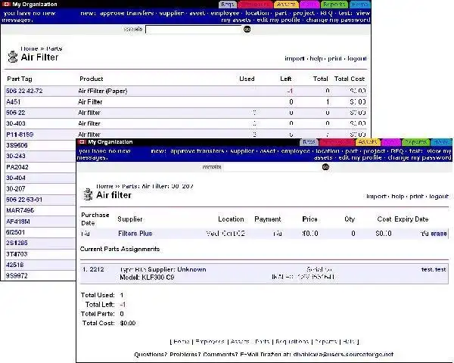The image size is (454, 363).
Task: Open the Assets tab in the front window
Action: click(368, 142)
